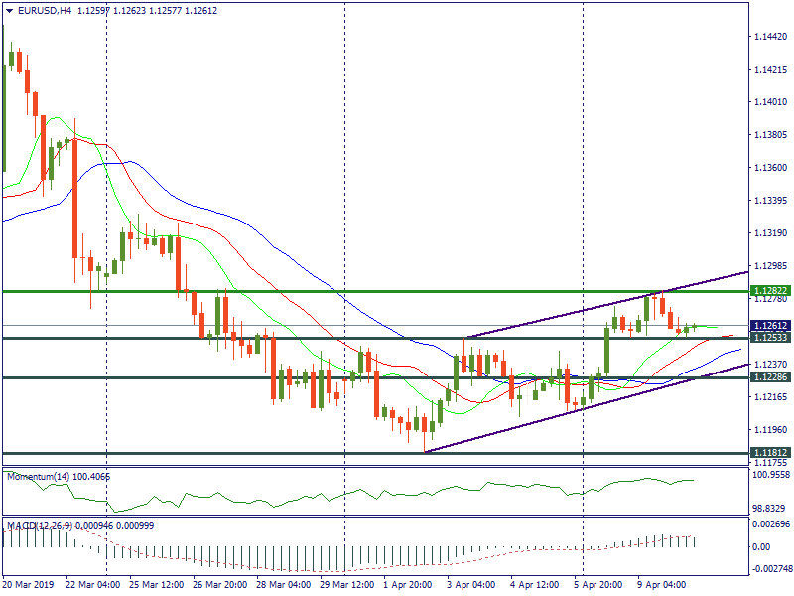Click the 1.12286 price level tag
The width and height of the screenshot is (794, 596).
pyautogui.click(x=770, y=378)
